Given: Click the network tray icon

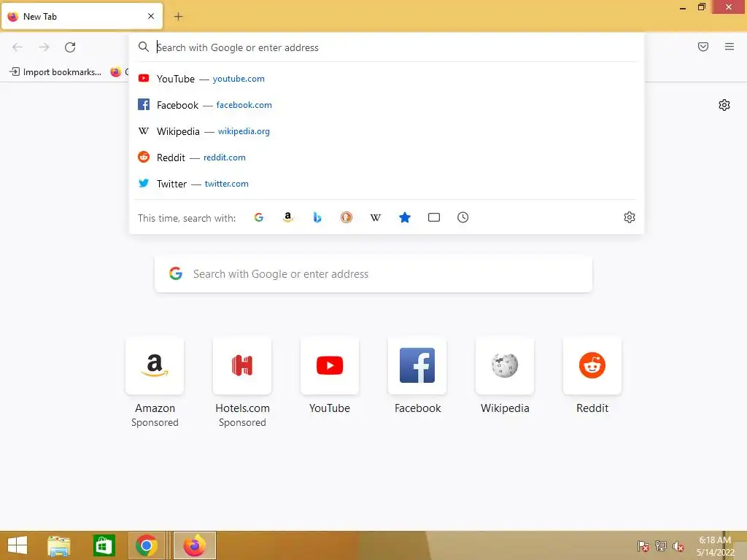Looking at the screenshot, I should tap(661, 546).
